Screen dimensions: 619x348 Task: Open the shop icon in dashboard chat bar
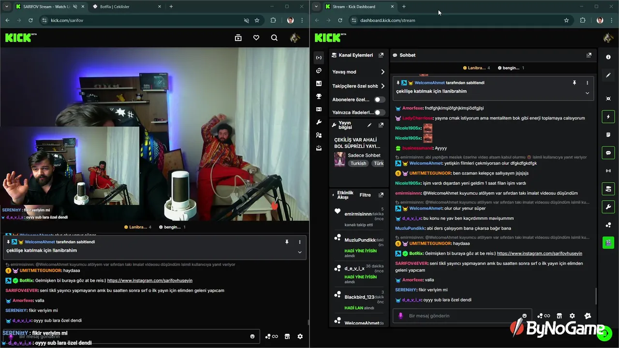click(x=559, y=316)
